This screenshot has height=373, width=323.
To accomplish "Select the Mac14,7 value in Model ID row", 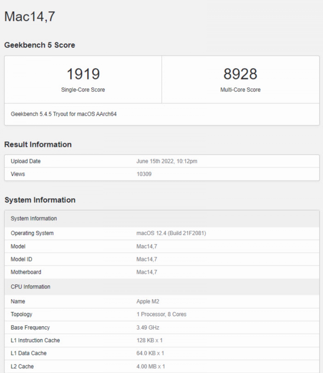I will coord(147,259).
